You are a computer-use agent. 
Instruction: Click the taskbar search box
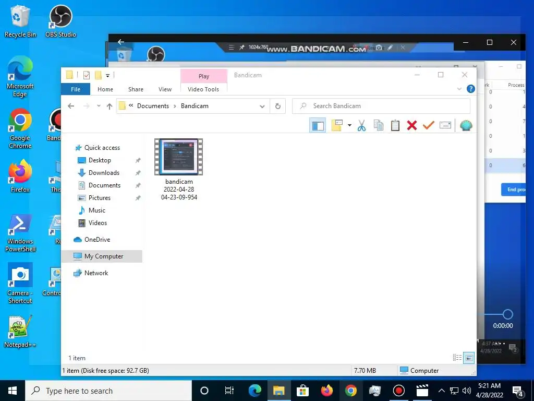(108, 391)
